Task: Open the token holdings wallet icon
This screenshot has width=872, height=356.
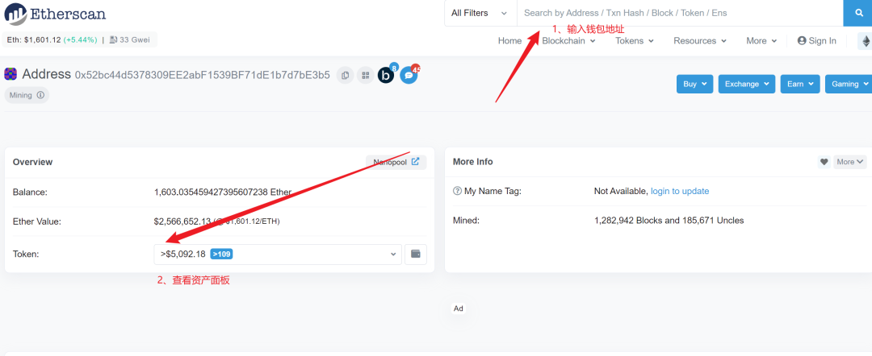Action: pyautogui.click(x=416, y=254)
